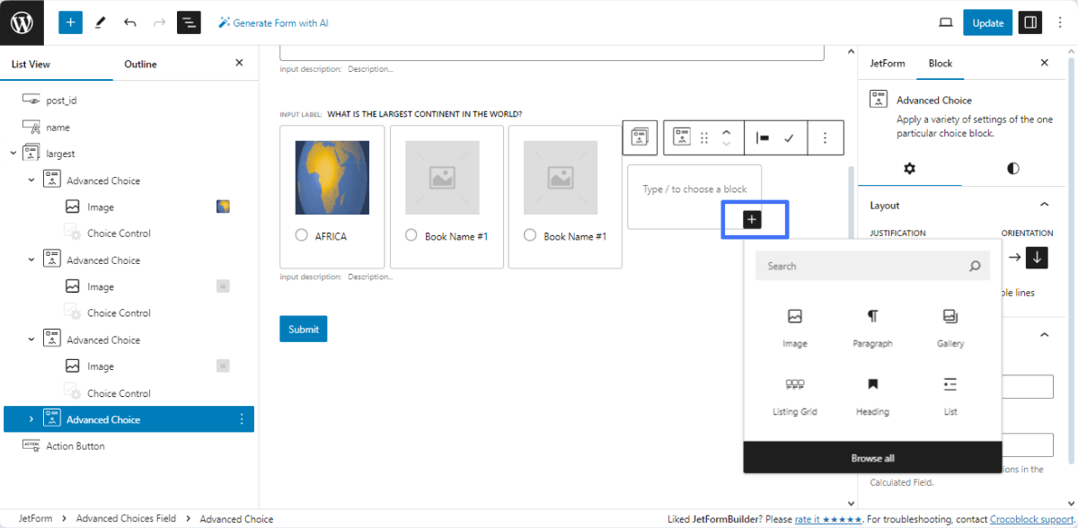This screenshot has height=528, width=1078.
Task: Open the settings gear tab
Action: click(909, 168)
